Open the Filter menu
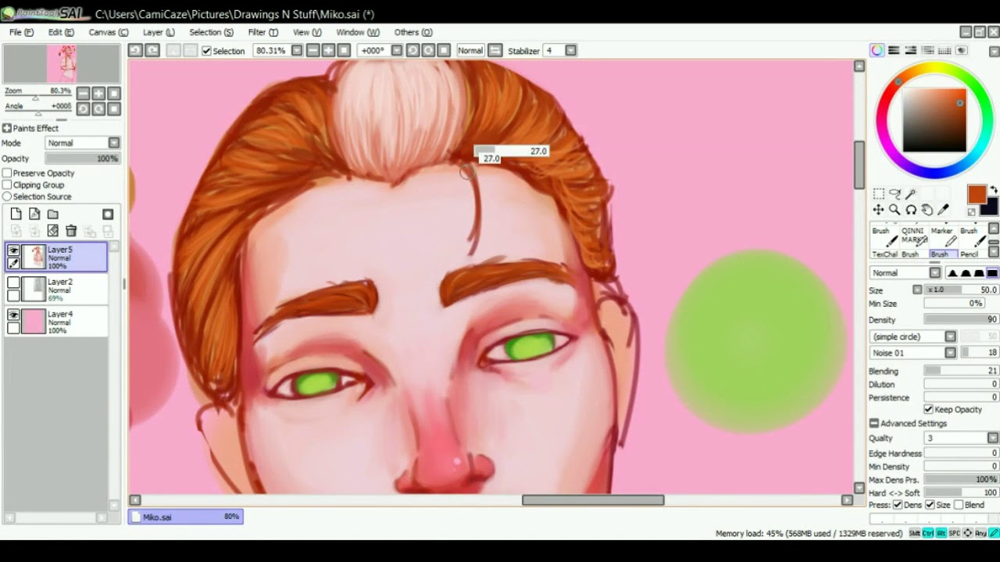This screenshot has height=562, width=1000. (262, 32)
